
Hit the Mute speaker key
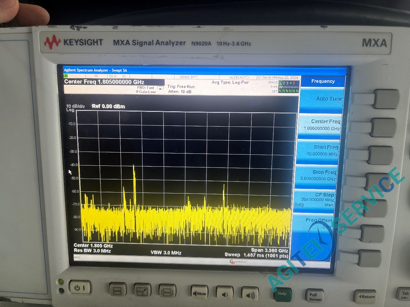199,293
